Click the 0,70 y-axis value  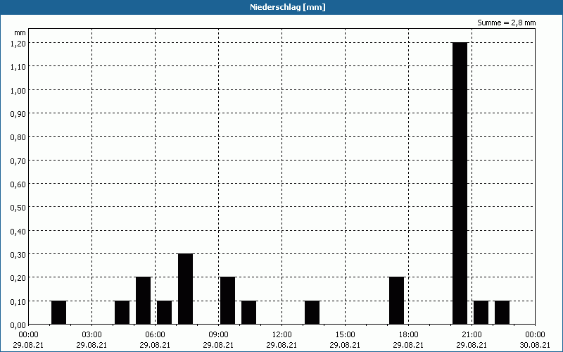[18, 161]
